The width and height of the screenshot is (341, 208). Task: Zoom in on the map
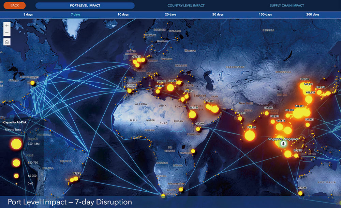click(7, 25)
